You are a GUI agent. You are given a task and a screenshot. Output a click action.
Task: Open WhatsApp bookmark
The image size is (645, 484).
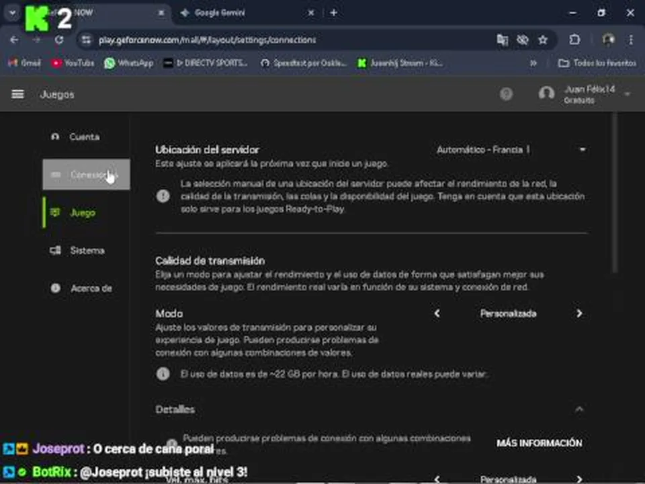point(129,63)
